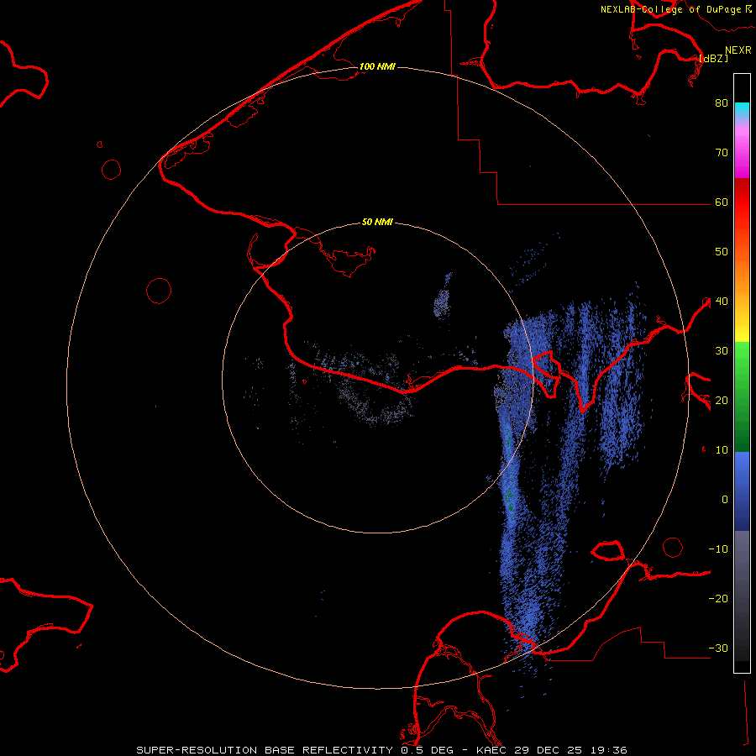
Task: Click the green band of the color scale
Action: point(742,396)
